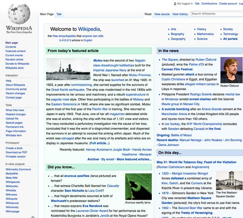This screenshot has width=243, height=218.
Task: Open the Technology portal link
Action: 230,34
